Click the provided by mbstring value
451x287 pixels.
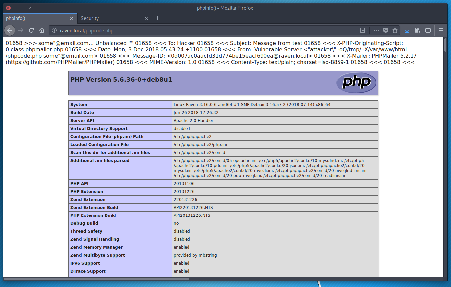click(195, 255)
